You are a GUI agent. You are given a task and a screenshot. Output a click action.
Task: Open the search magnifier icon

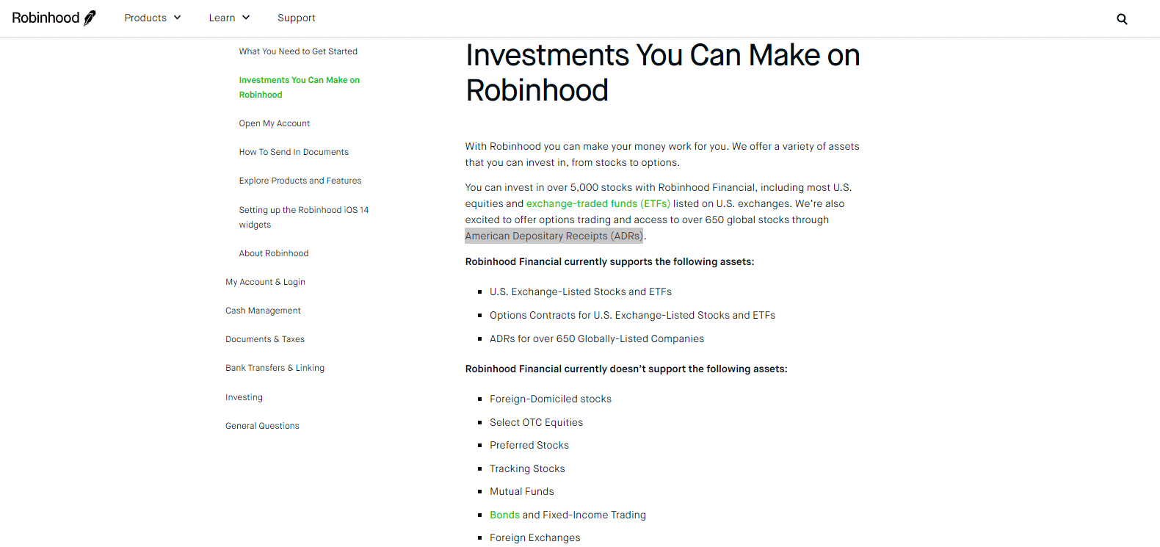pos(1122,18)
